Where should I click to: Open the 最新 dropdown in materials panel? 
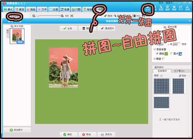pos(158,75)
